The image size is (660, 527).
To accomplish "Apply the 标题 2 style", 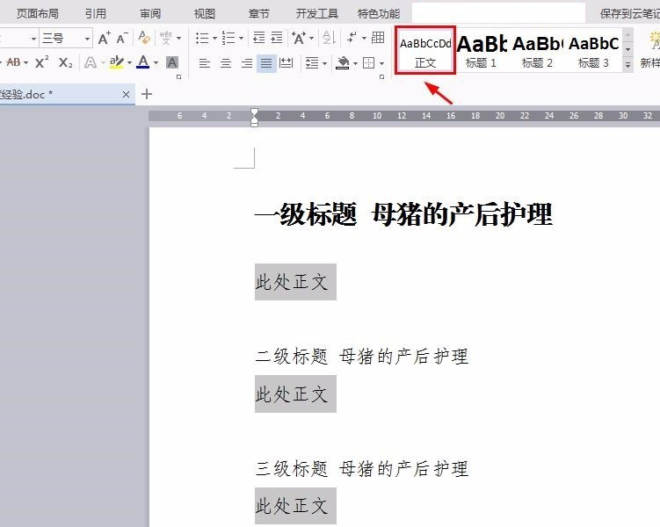I will pos(537,51).
